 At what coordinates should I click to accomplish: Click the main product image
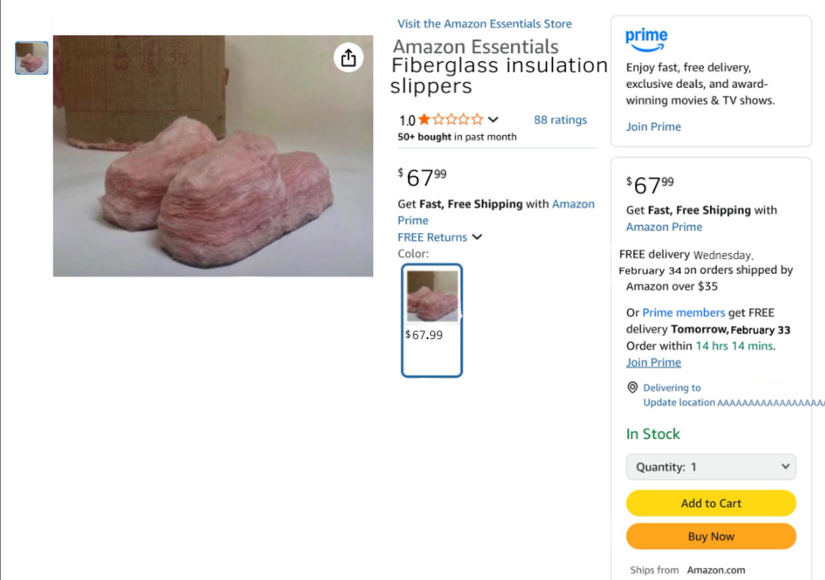(x=213, y=156)
